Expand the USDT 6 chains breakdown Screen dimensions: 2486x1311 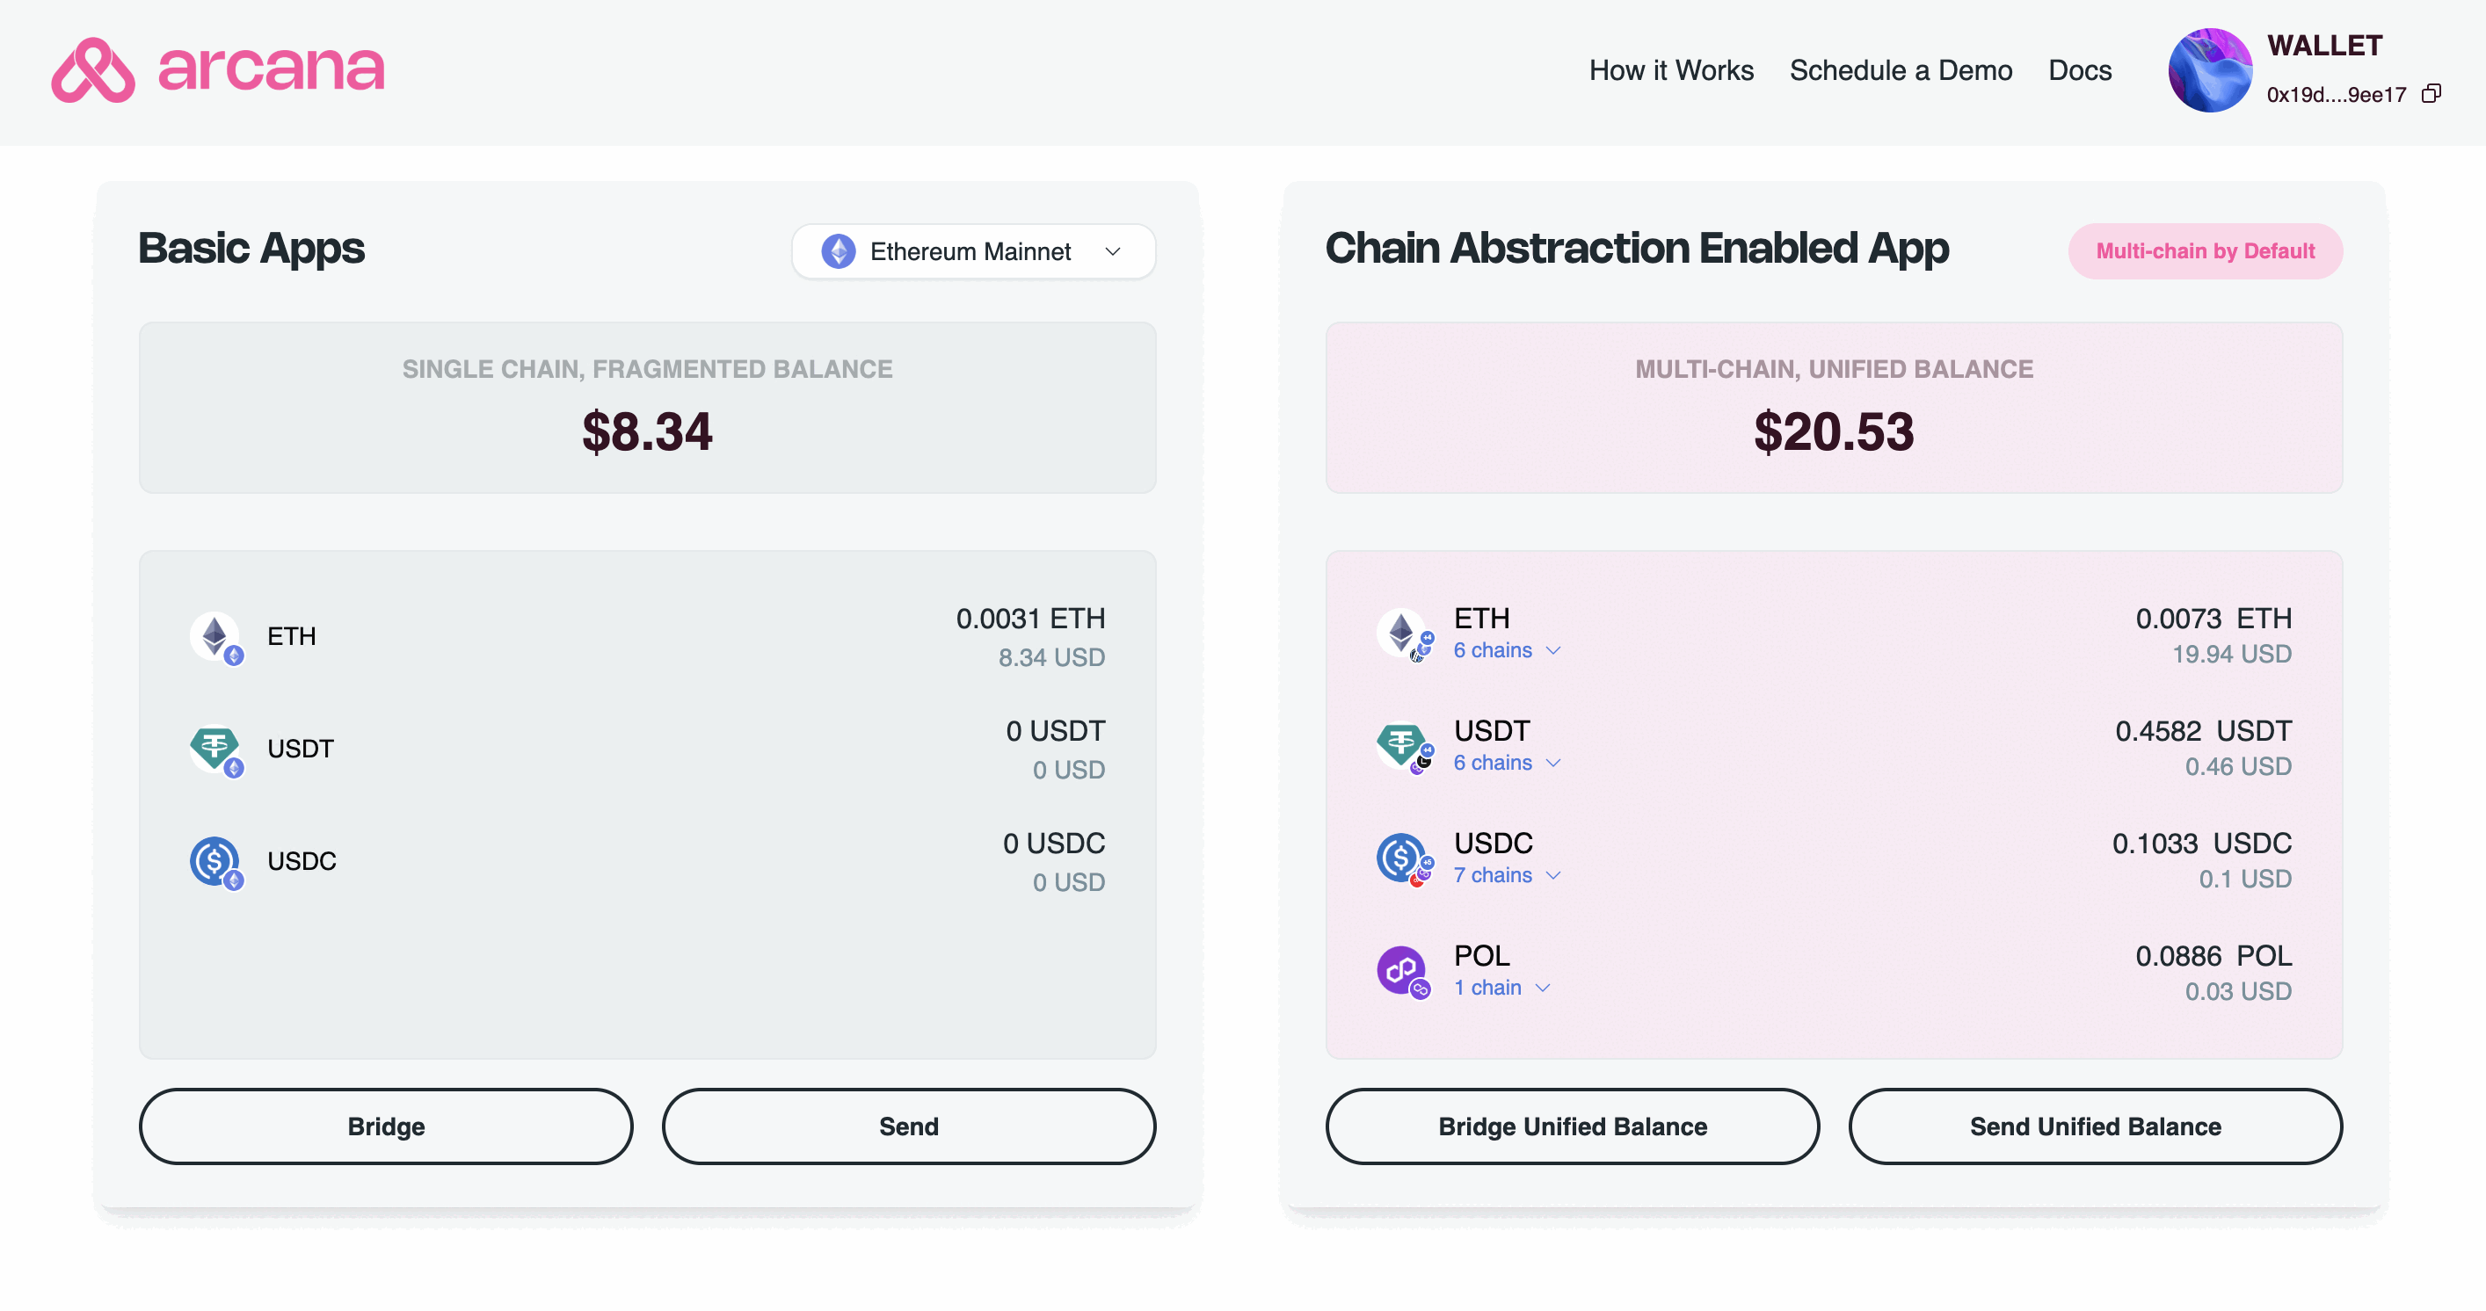point(1507,763)
